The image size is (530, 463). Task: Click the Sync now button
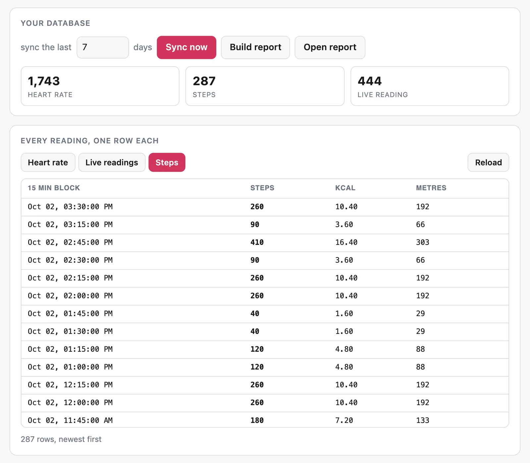[186, 47]
